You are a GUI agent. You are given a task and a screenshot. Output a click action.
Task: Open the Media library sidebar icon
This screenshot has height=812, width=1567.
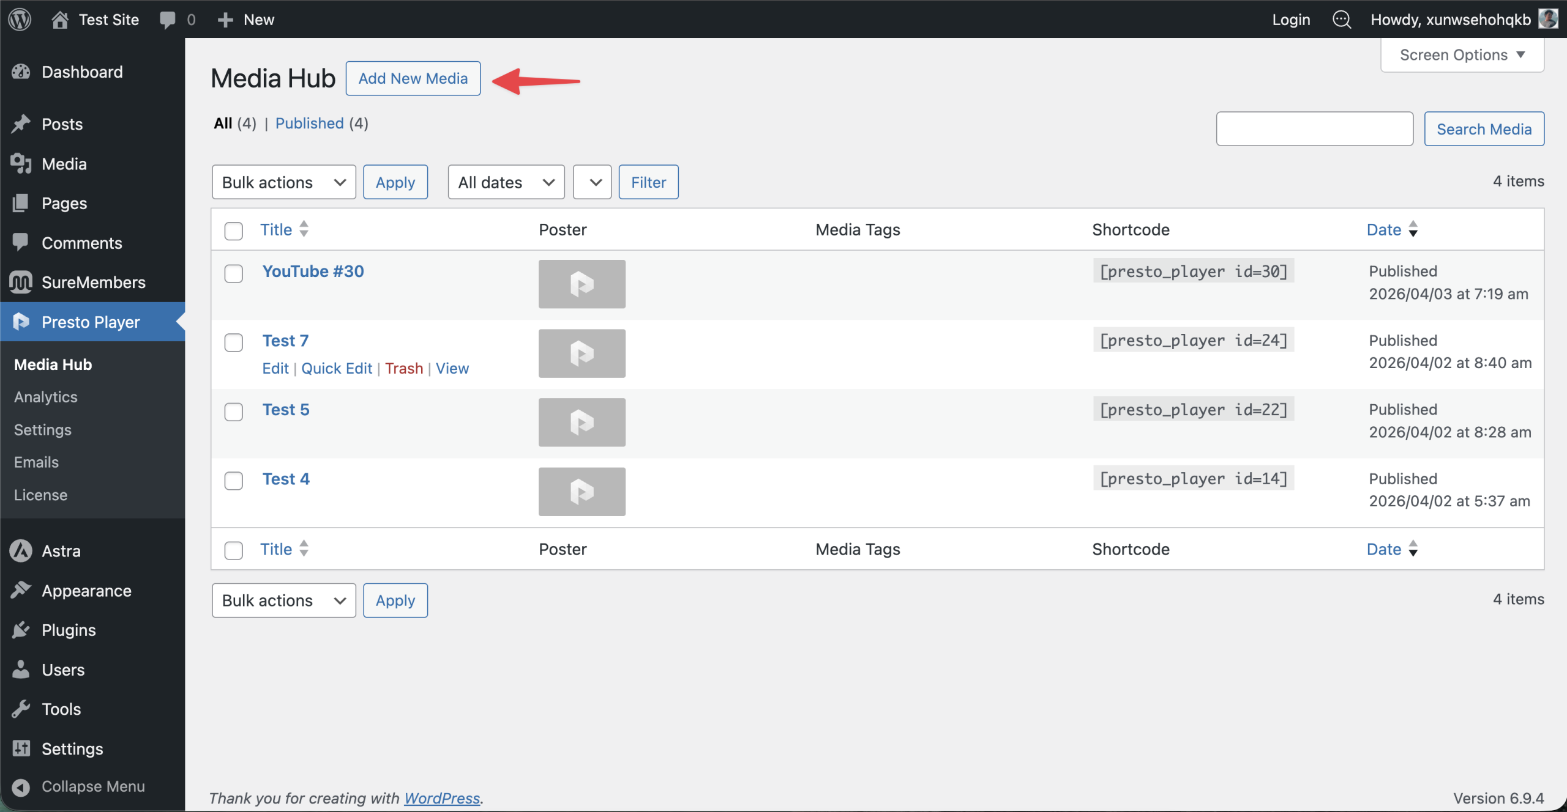pyautogui.click(x=20, y=163)
